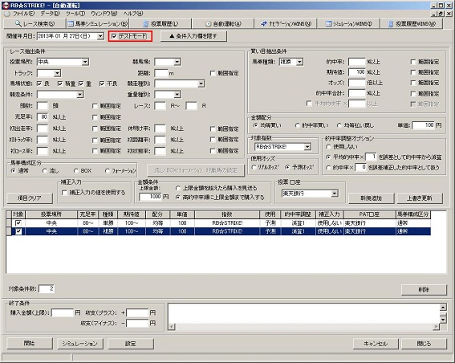This screenshot has height=363, width=455.
Task: Click the 項目クリア button
Action: point(30,198)
